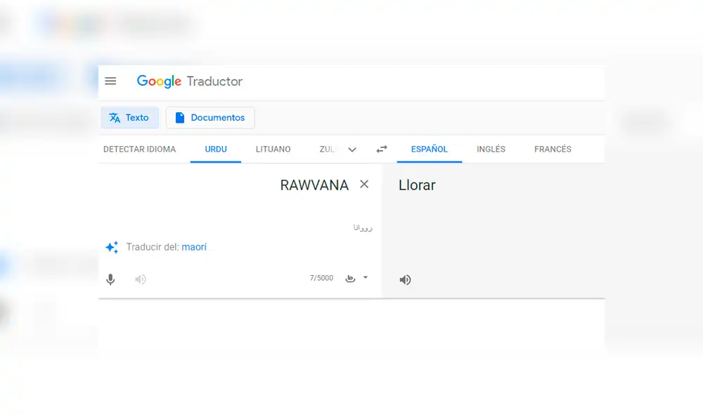Activate voice input with the microphone
The image size is (703, 414).
pos(110,279)
